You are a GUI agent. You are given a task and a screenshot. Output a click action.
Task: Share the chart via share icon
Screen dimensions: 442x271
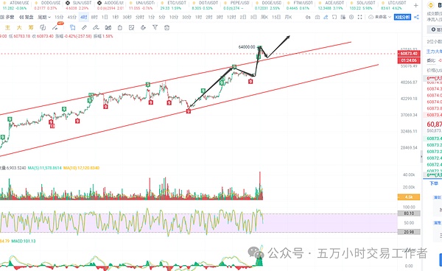point(417,17)
